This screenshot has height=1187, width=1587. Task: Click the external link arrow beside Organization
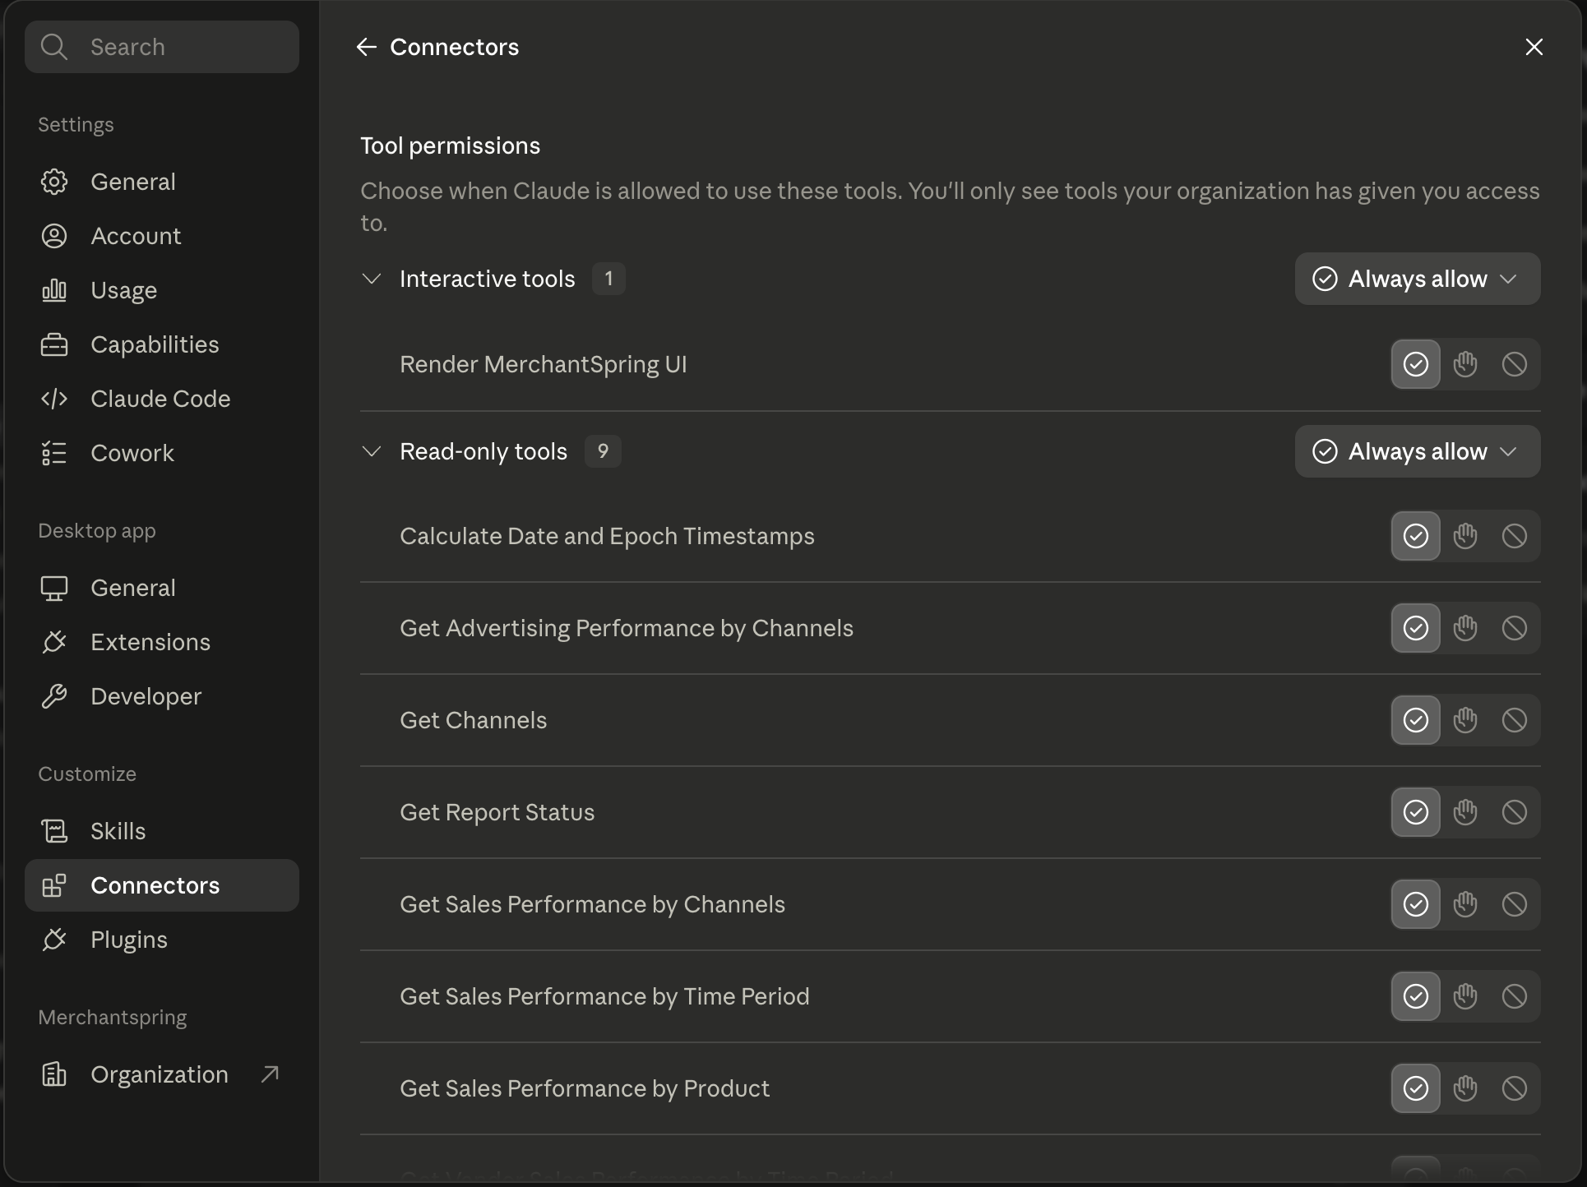(x=270, y=1074)
